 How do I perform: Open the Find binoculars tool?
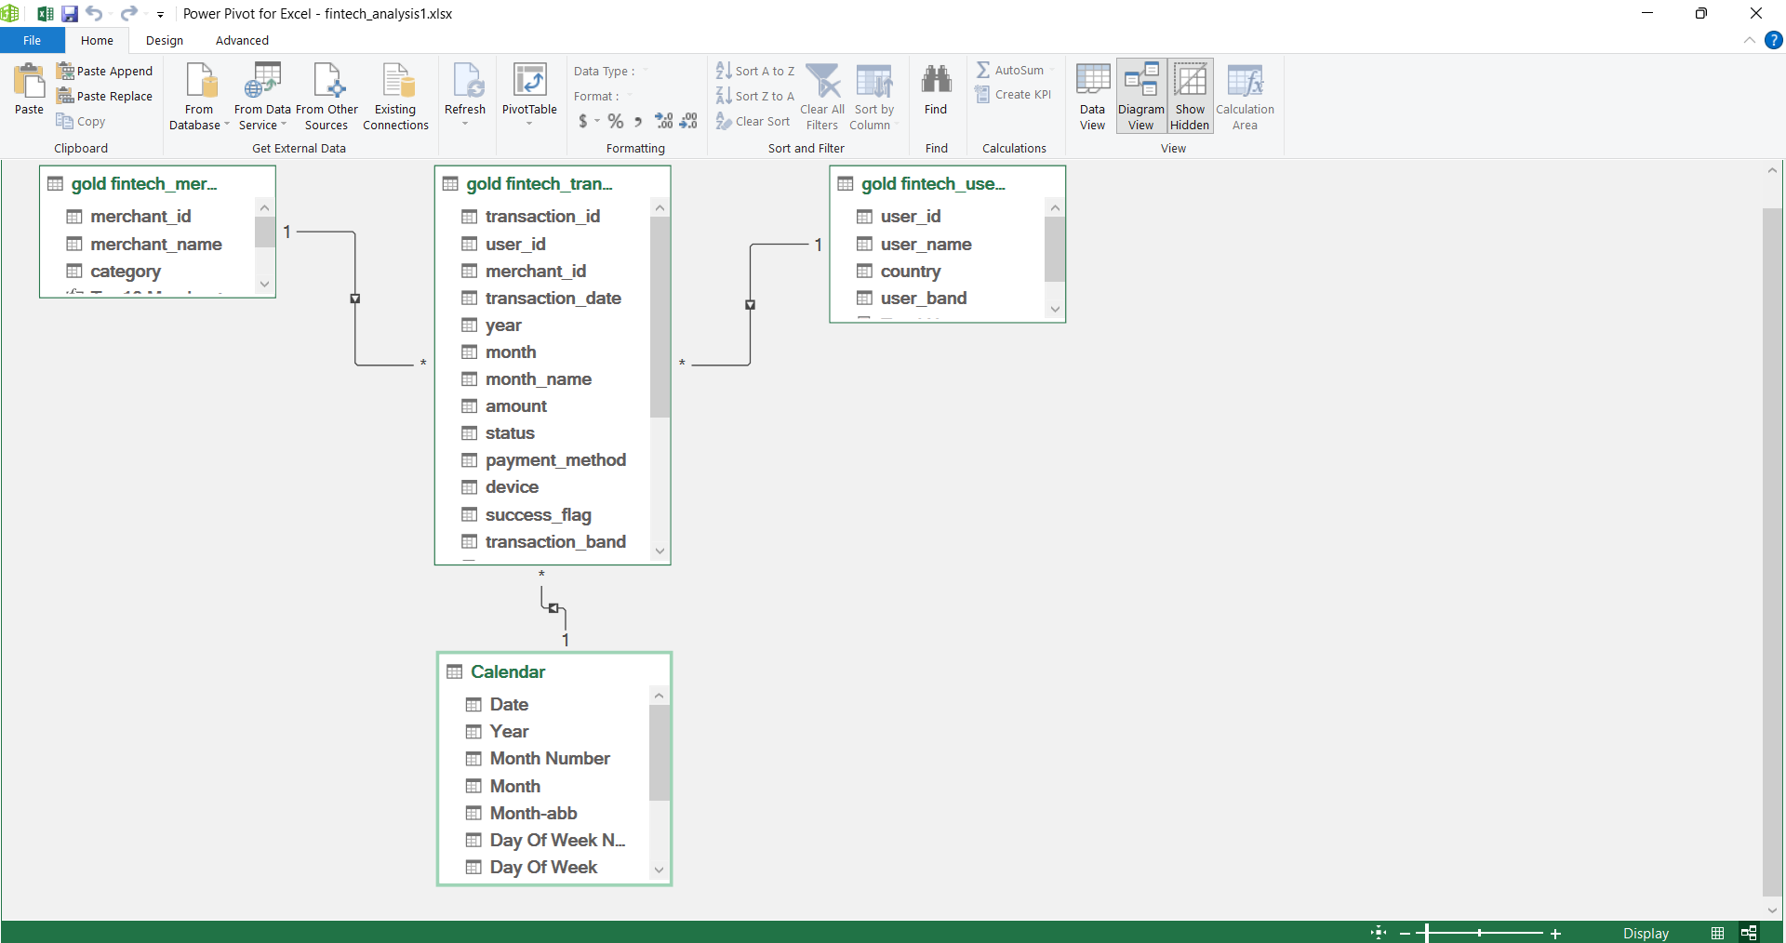(x=936, y=89)
